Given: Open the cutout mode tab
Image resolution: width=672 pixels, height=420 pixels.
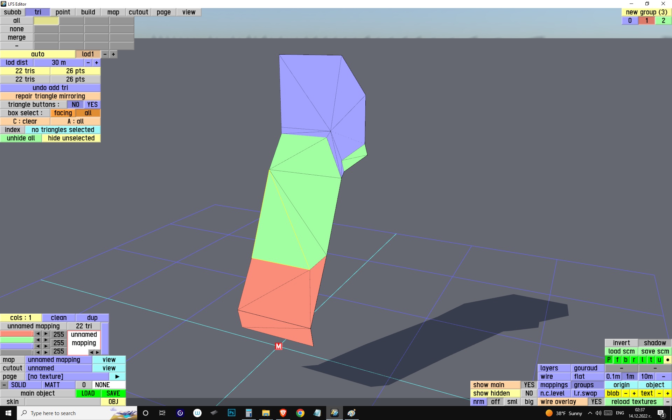Looking at the screenshot, I should coord(138,12).
